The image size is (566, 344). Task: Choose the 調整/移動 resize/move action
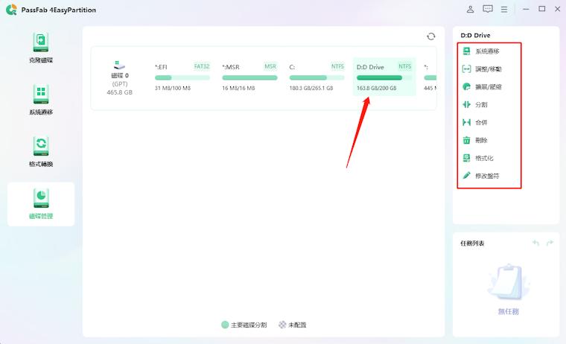coord(482,69)
